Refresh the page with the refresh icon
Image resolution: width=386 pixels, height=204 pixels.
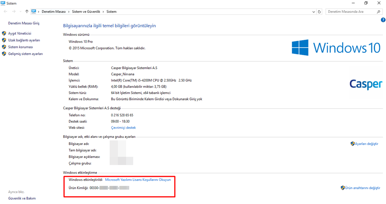319,12
